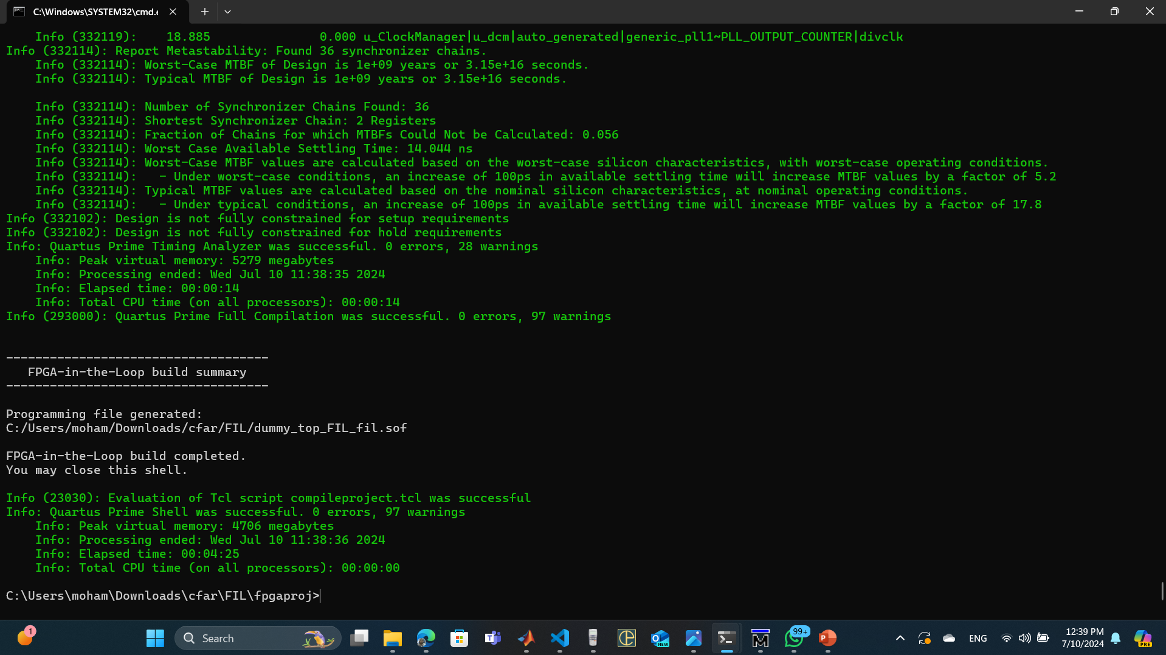Open Outlook (new) from taskbar
The image size is (1166, 655).
coord(660,638)
